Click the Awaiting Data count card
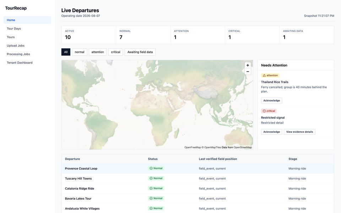The height and width of the screenshot is (213, 341). point(307,35)
